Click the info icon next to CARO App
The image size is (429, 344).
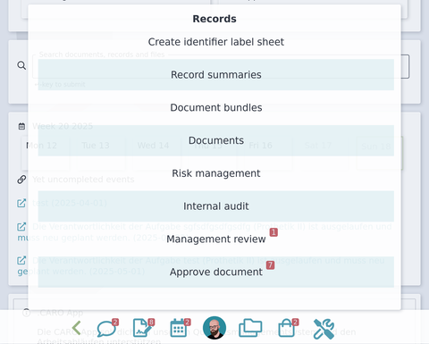pyautogui.click(x=27, y=313)
